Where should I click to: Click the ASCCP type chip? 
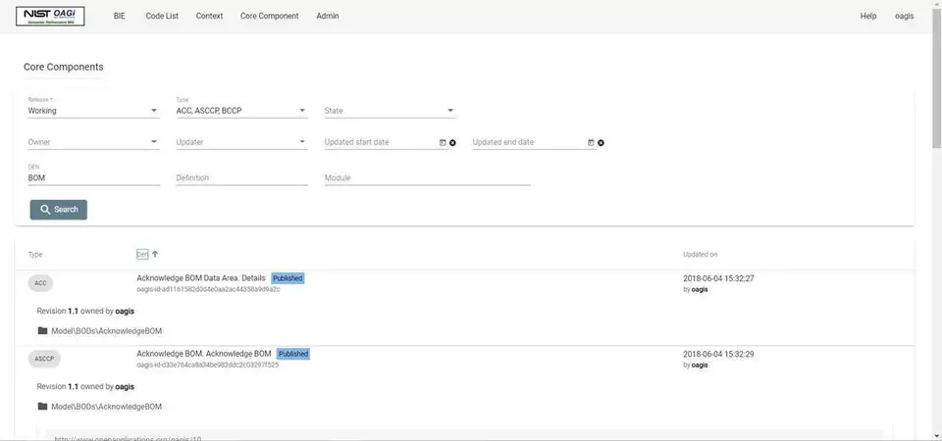click(44, 359)
